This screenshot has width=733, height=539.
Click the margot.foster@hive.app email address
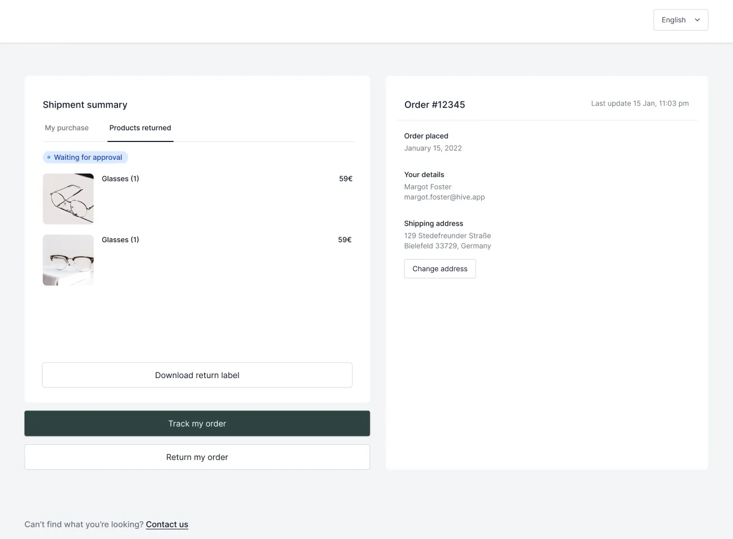tap(444, 197)
